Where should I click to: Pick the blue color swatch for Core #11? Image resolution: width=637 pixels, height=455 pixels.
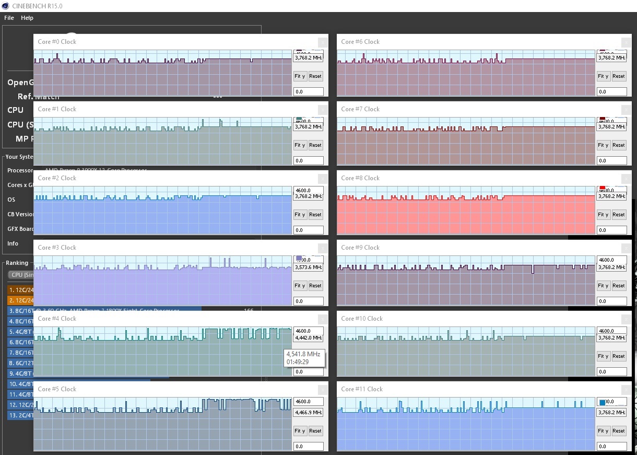coord(603,402)
